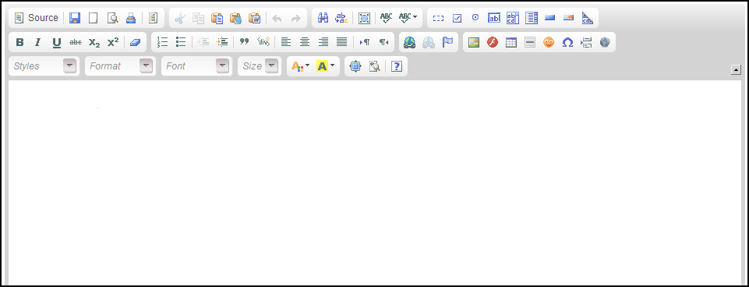The width and height of the screenshot is (749, 287).
Task: Toggle Block Quote formatting
Action: pyautogui.click(x=245, y=42)
